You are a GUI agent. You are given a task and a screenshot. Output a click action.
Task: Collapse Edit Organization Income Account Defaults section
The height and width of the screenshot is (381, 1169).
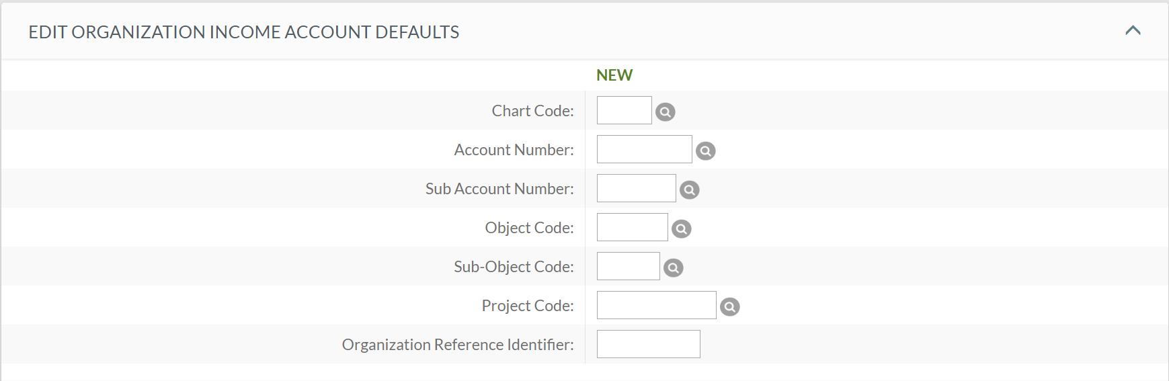[x=1133, y=30]
